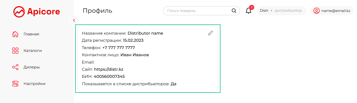Click the Каталоги grid icon
This screenshot has width=357, height=103.
(x=15, y=51)
